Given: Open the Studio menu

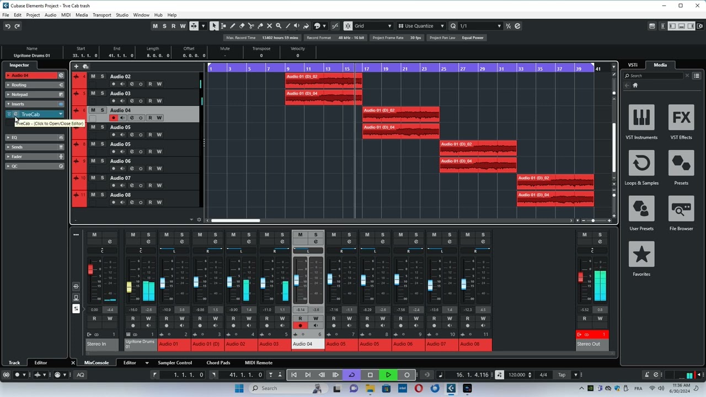Looking at the screenshot, I should [x=122, y=15].
